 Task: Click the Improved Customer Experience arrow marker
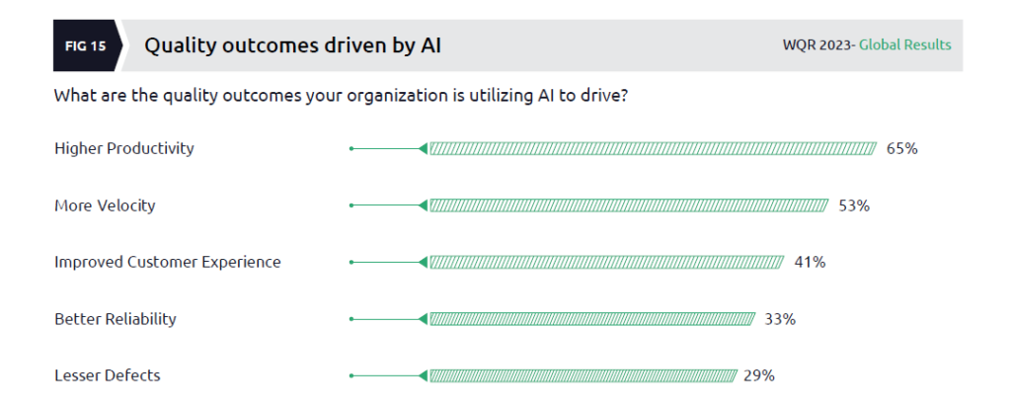[423, 263]
